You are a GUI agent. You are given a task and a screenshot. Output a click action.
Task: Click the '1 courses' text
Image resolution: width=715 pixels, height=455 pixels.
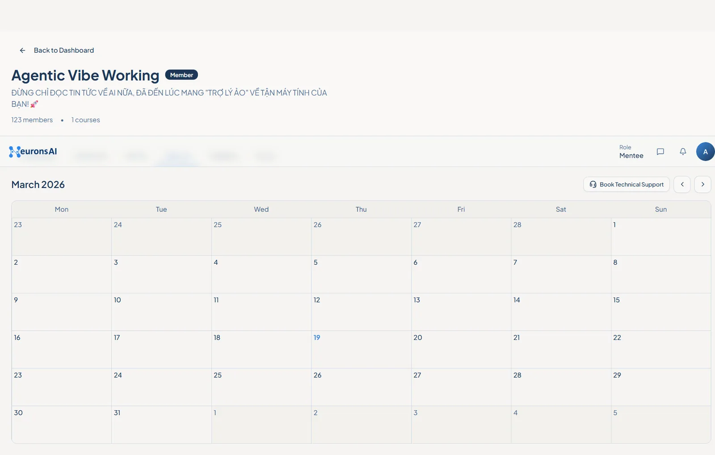(86, 120)
